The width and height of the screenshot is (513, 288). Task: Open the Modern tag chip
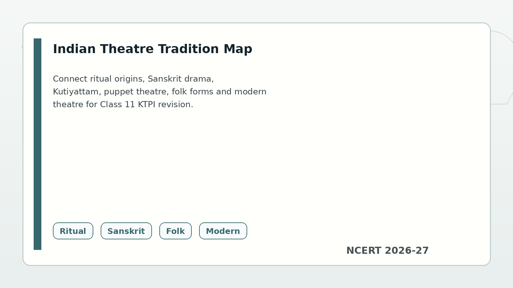point(223,231)
